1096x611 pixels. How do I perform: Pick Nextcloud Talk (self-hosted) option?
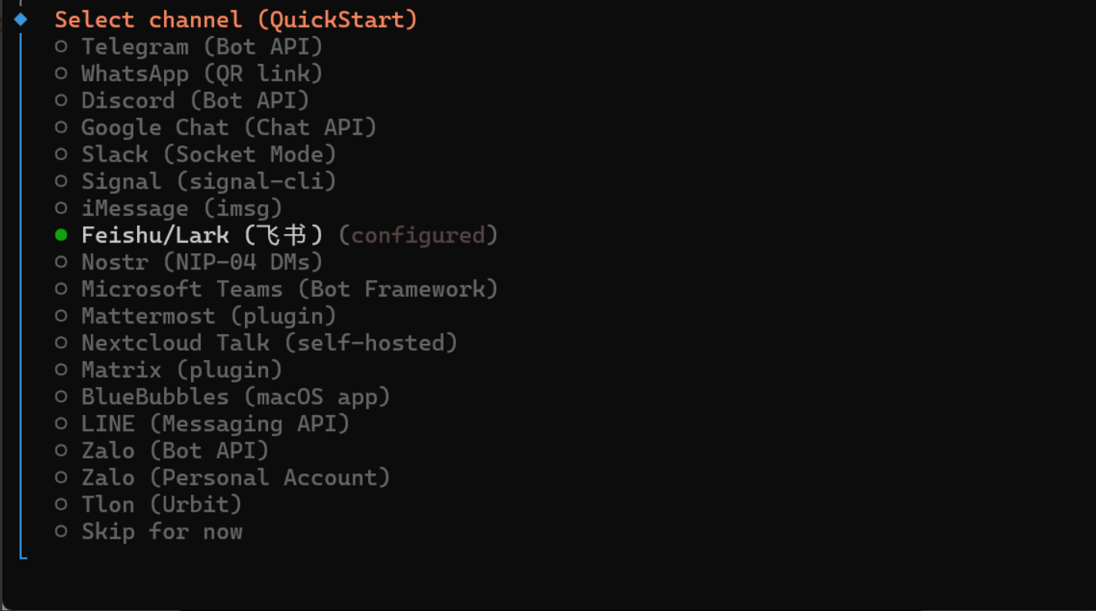[x=269, y=343]
